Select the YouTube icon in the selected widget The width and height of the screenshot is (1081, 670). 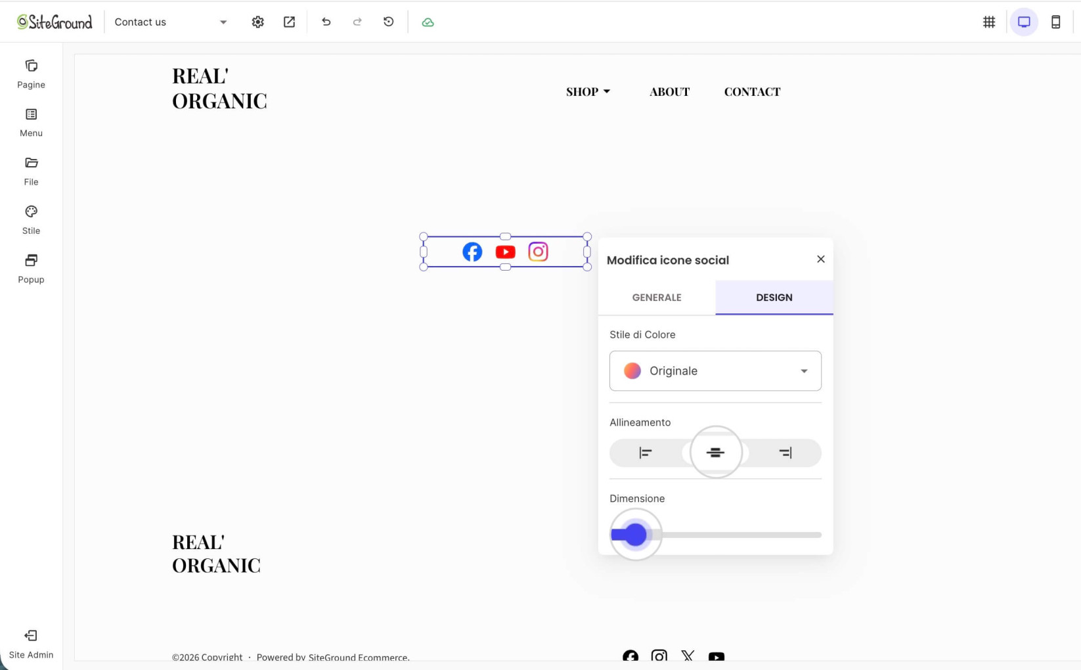[x=505, y=252]
